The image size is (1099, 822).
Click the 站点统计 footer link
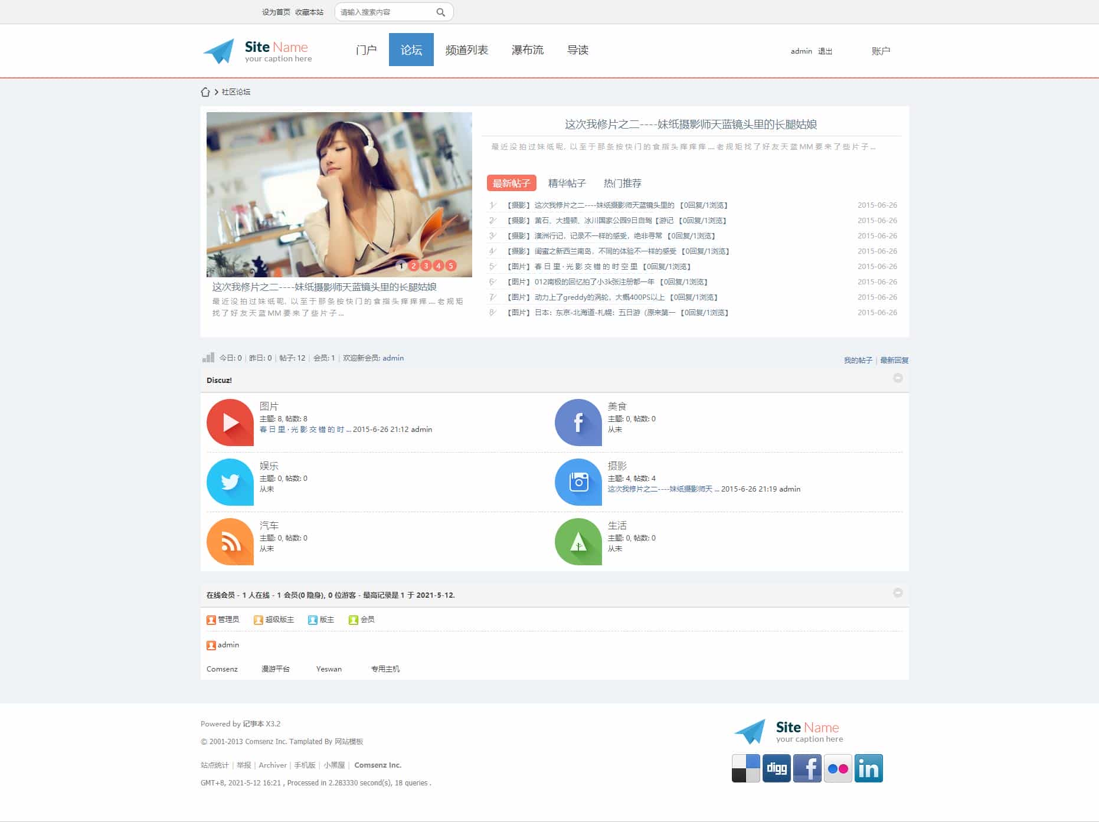click(x=214, y=765)
